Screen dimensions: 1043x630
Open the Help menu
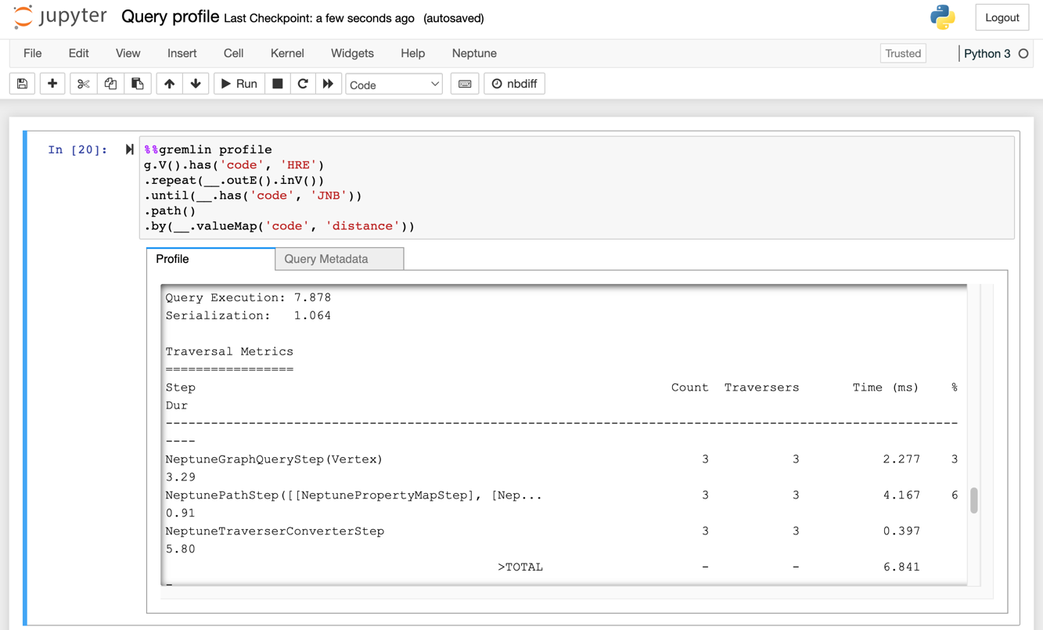pos(412,53)
